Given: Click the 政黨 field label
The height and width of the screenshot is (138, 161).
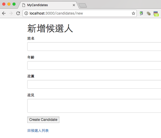Looking at the screenshot, I should point(31,76).
